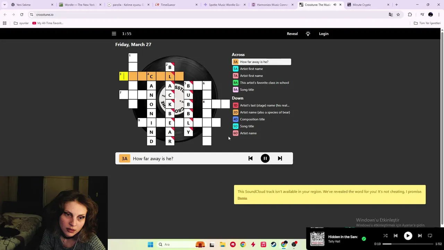The height and width of the screenshot is (250, 444).
Task: Click crossword cell numbered 7
Action: [123, 95]
